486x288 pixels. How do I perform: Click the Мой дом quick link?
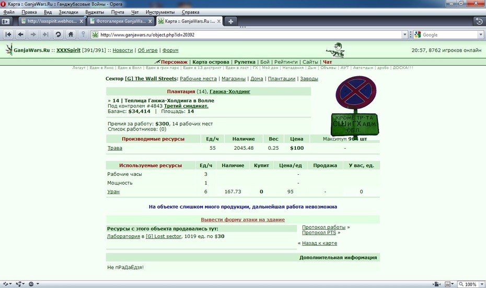click(x=270, y=68)
